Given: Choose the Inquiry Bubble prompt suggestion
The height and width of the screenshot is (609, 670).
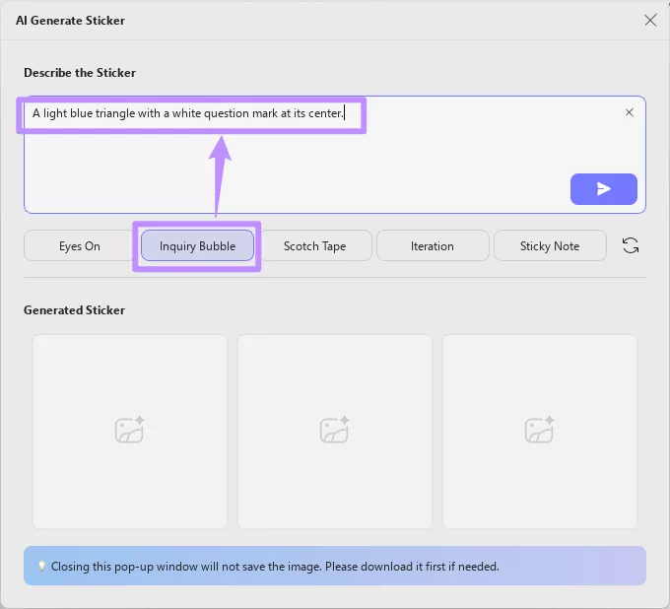Looking at the screenshot, I should 197,245.
